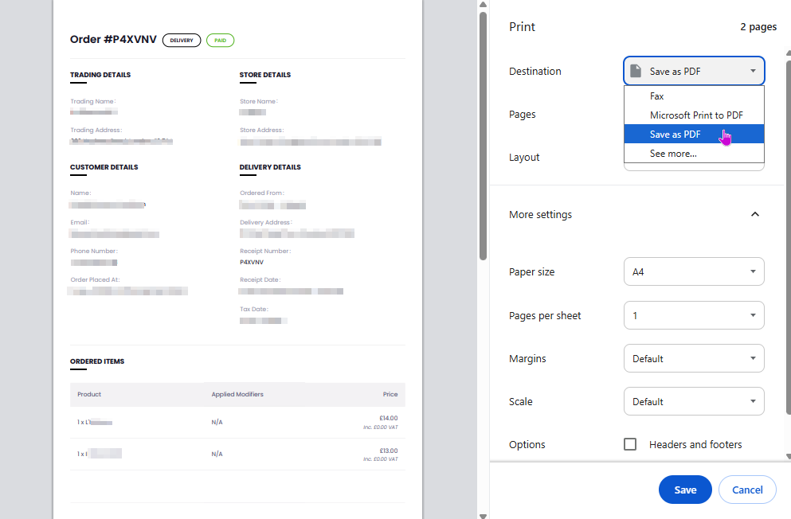
Task: Choose Microsoft Print to PDF option
Action: tap(695, 115)
